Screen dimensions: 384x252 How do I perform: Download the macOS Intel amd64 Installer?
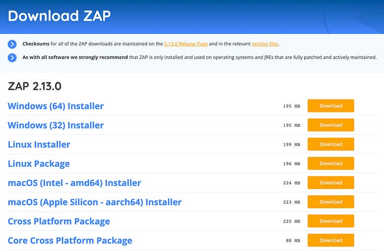[331, 183]
